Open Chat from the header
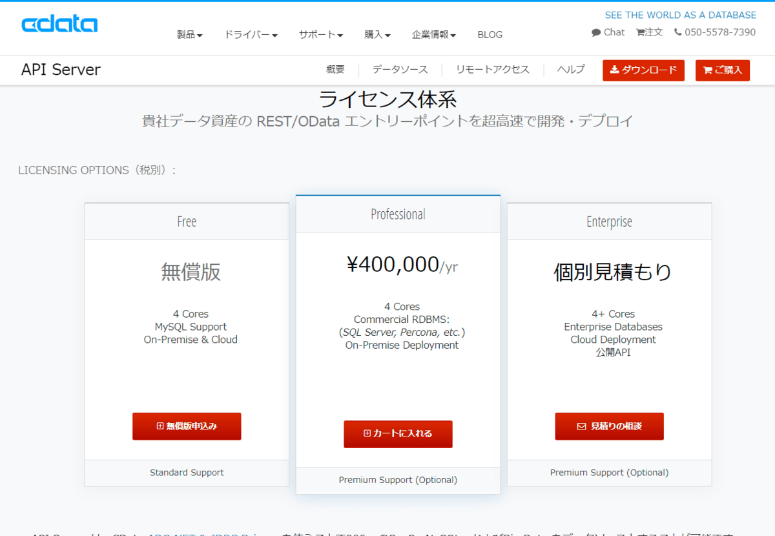Image resolution: width=775 pixels, height=536 pixels. pos(608,32)
